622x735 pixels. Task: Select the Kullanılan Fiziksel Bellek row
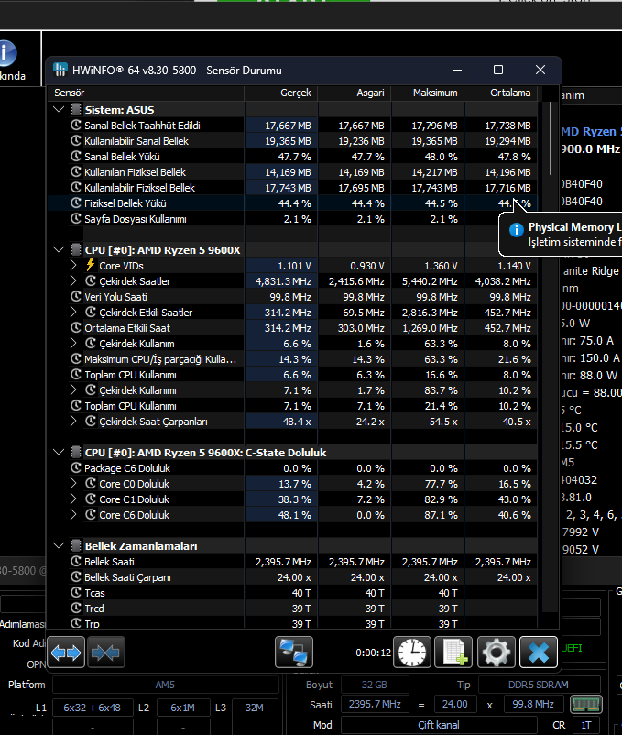pyautogui.click(x=293, y=172)
